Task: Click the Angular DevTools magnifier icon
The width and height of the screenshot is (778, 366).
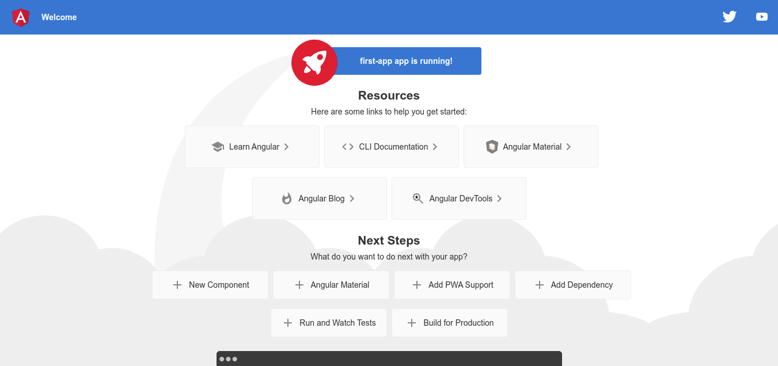Action: click(418, 199)
